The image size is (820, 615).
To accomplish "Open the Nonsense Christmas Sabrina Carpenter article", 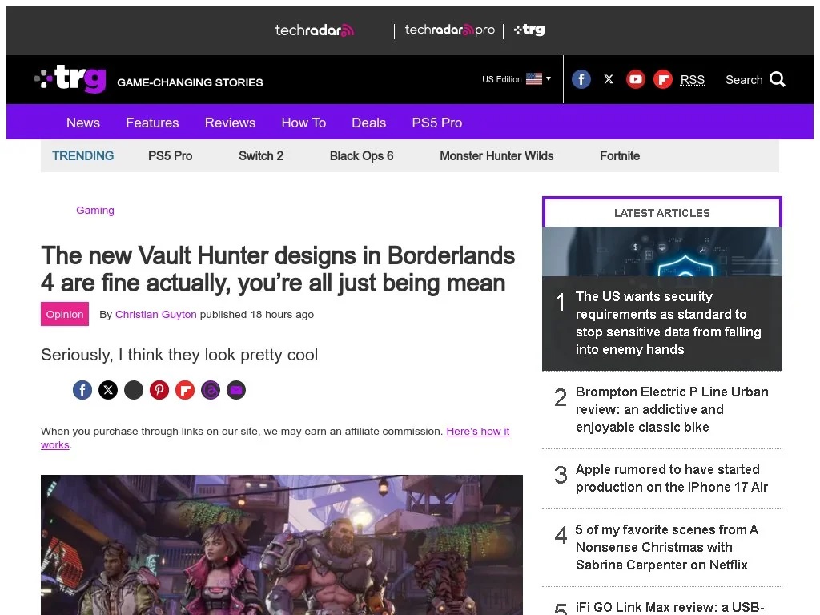I will 667,547.
